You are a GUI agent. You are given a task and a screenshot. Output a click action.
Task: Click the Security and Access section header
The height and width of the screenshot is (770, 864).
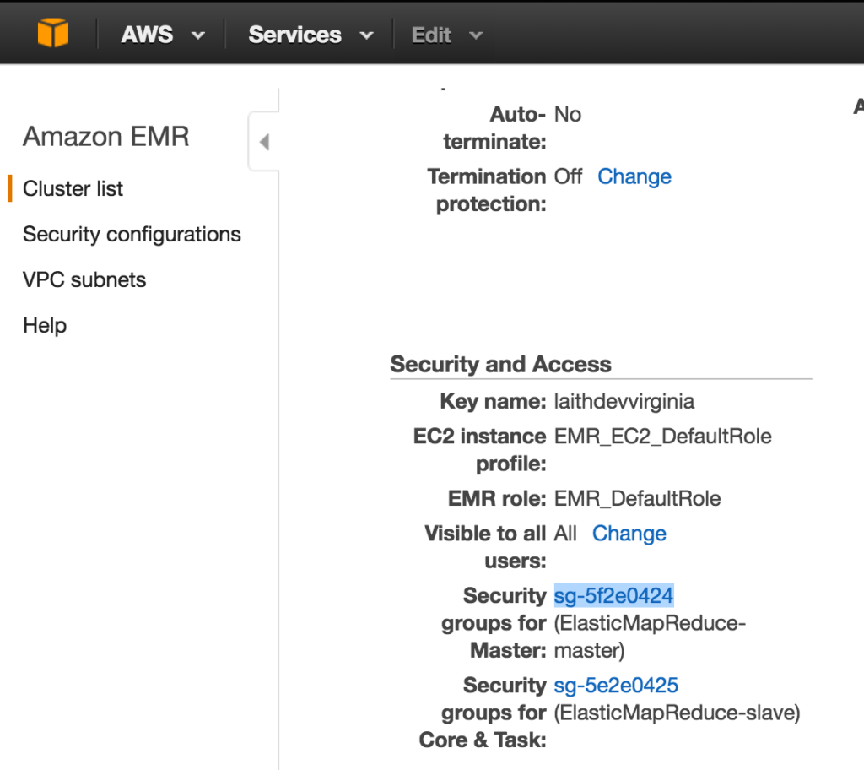point(500,365)
